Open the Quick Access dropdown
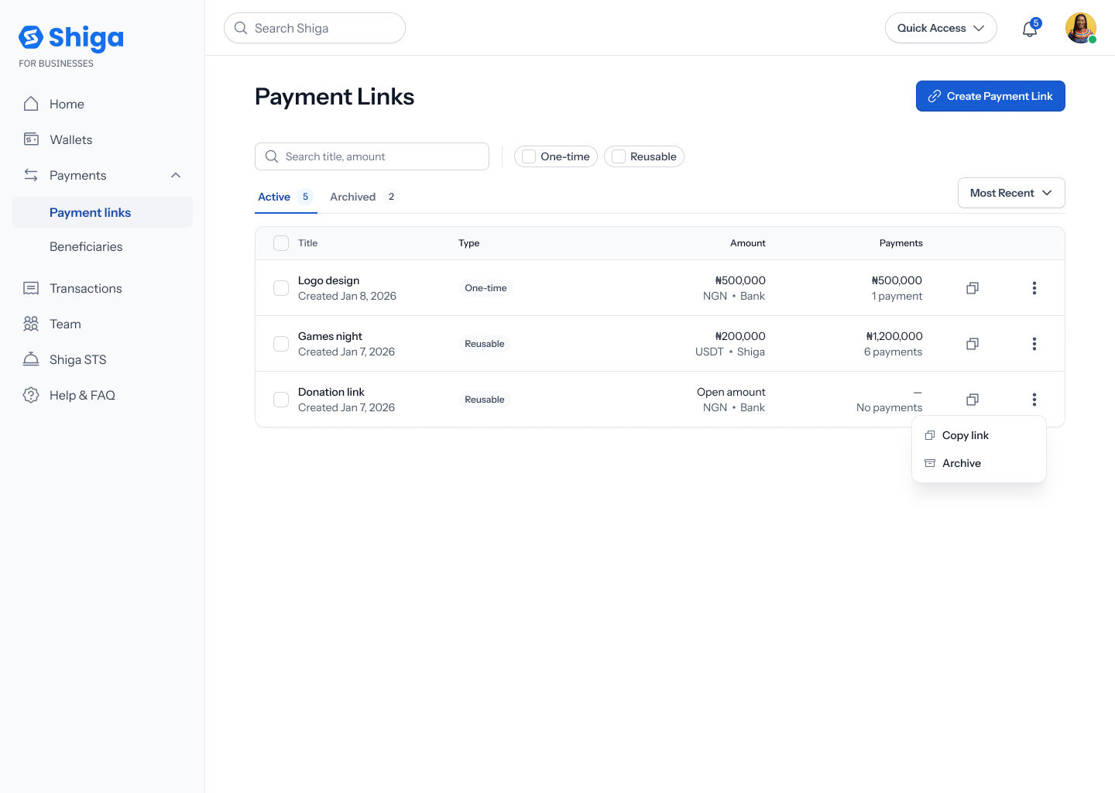The height and width of the screenshot is (793, 1115). click(941, 28)
